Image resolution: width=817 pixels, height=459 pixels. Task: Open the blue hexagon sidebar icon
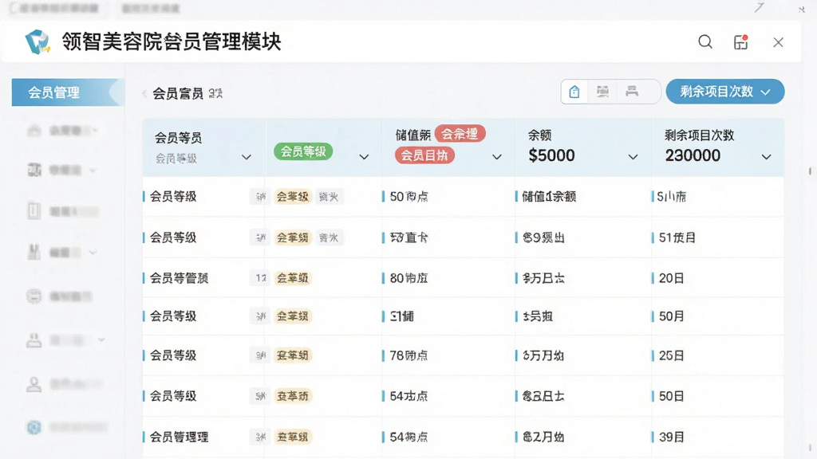(34, 427)
